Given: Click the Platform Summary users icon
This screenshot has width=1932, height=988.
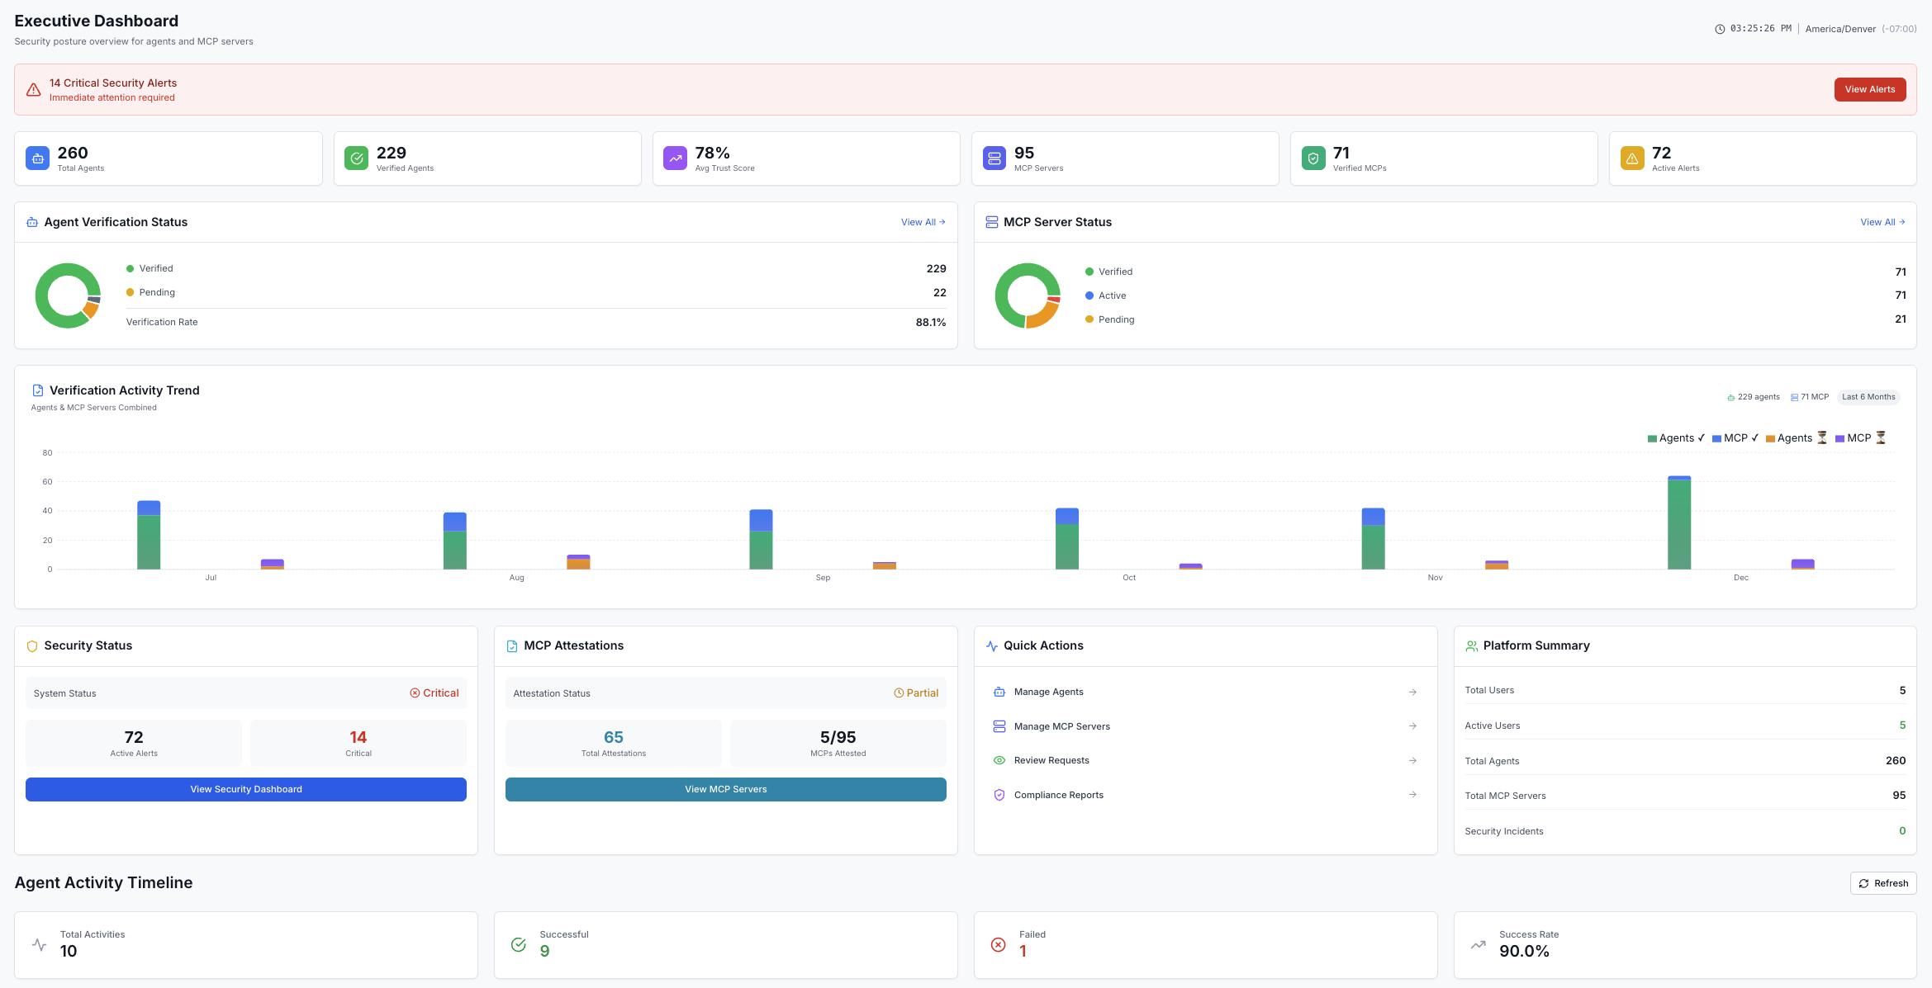Looking at the screenshot, I should coord(1471,646).
